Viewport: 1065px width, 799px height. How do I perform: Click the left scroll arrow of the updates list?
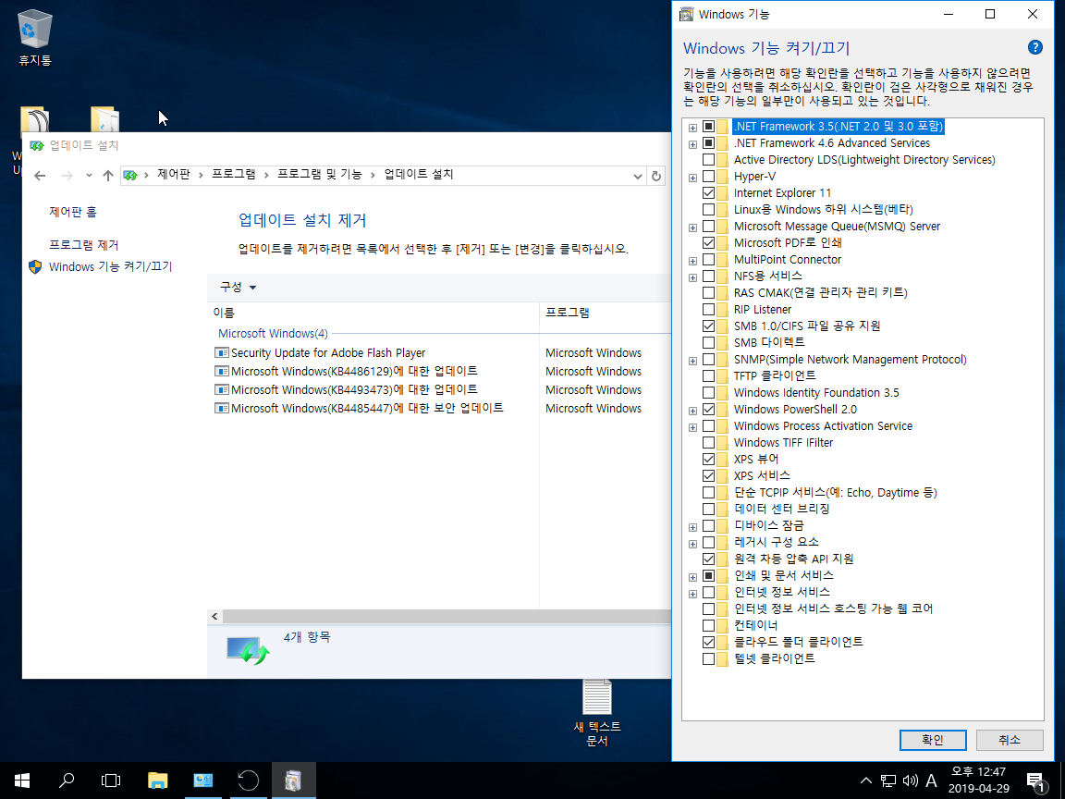click(214, 616)
